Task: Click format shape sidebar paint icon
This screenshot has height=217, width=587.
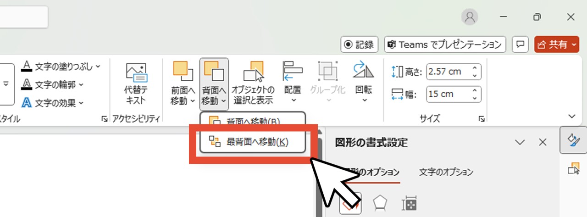Action: click(573, 141)
